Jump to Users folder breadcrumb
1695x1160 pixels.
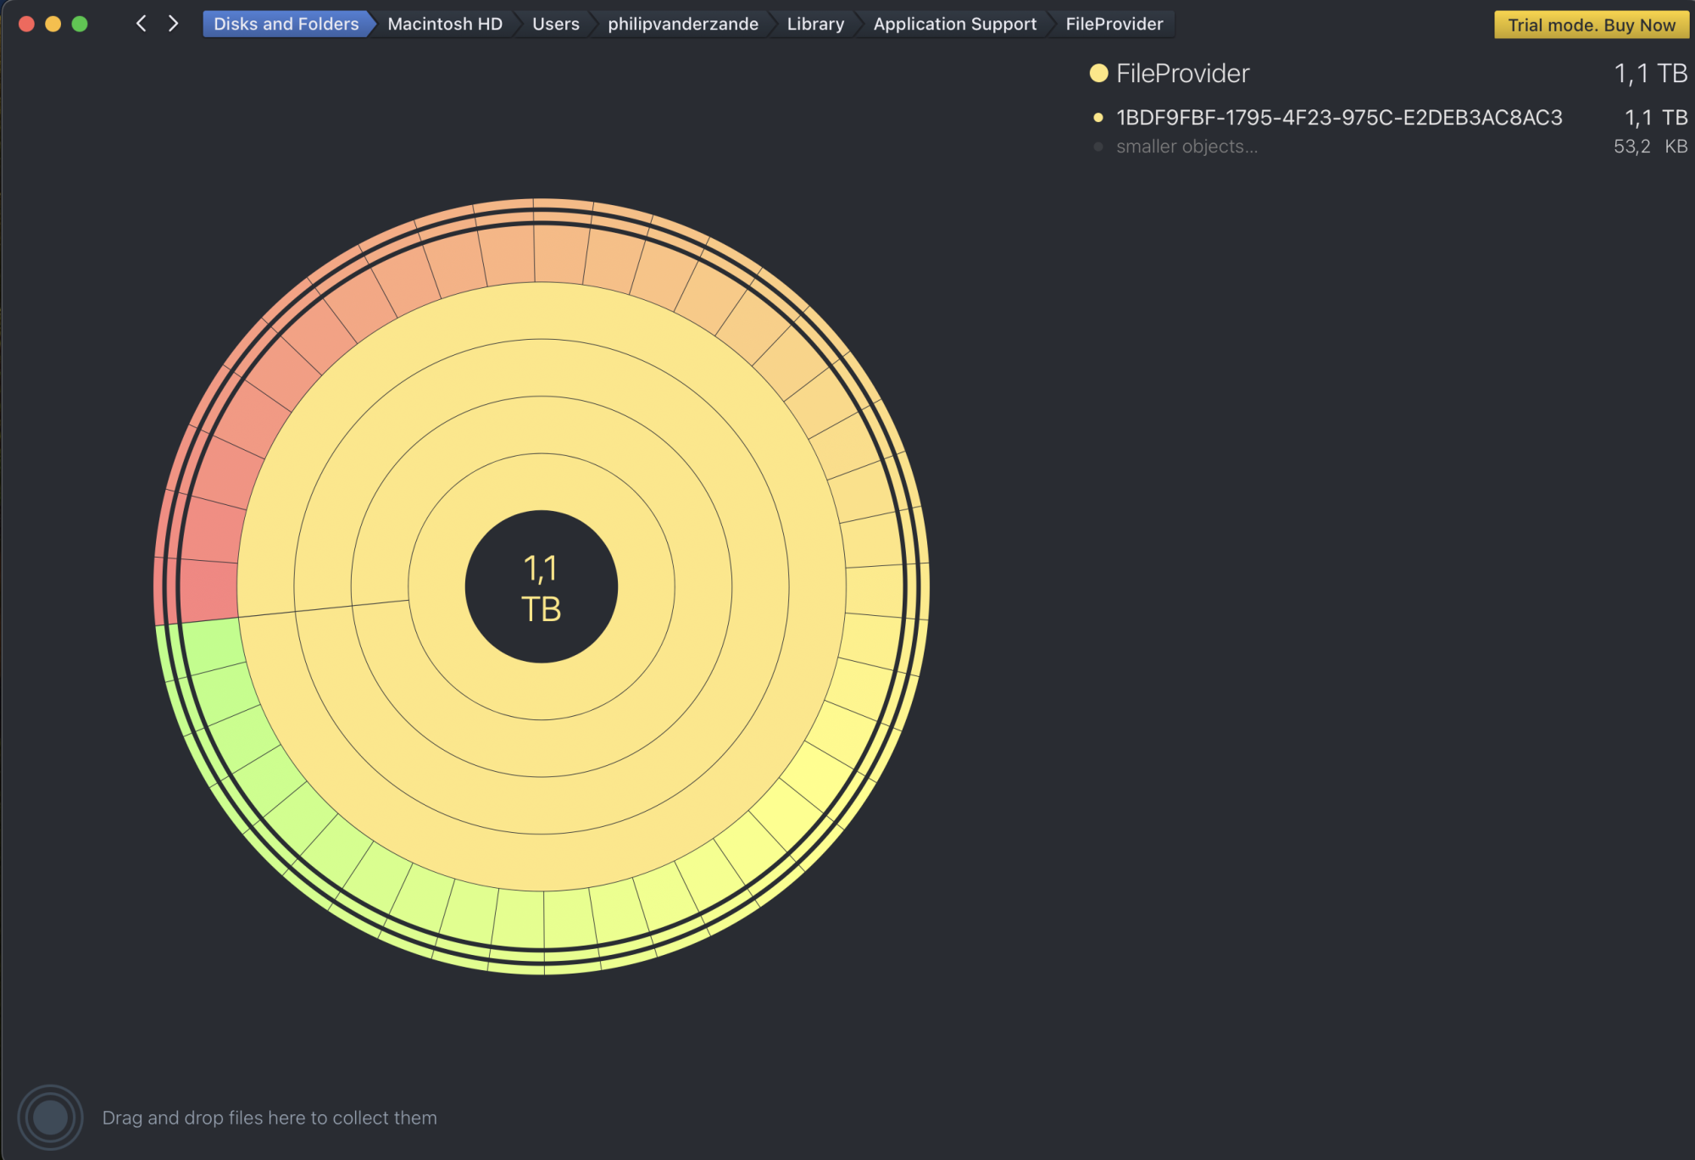coord(555,24)
